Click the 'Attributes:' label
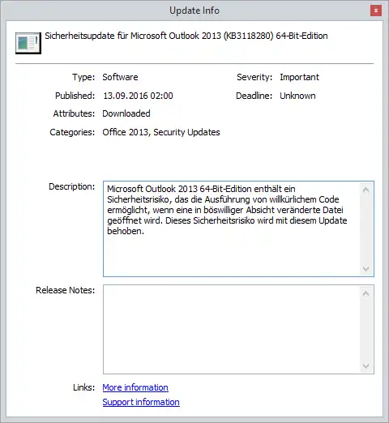 coord(74,113)
